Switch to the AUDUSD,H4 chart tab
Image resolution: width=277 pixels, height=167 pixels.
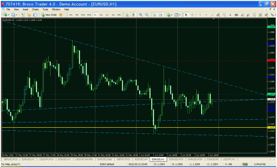click(141, 159)
